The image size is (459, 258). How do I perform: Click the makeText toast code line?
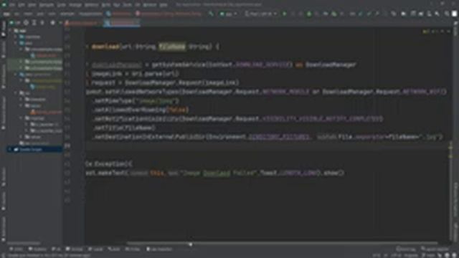pyautogui.click(x=215, y=173)
